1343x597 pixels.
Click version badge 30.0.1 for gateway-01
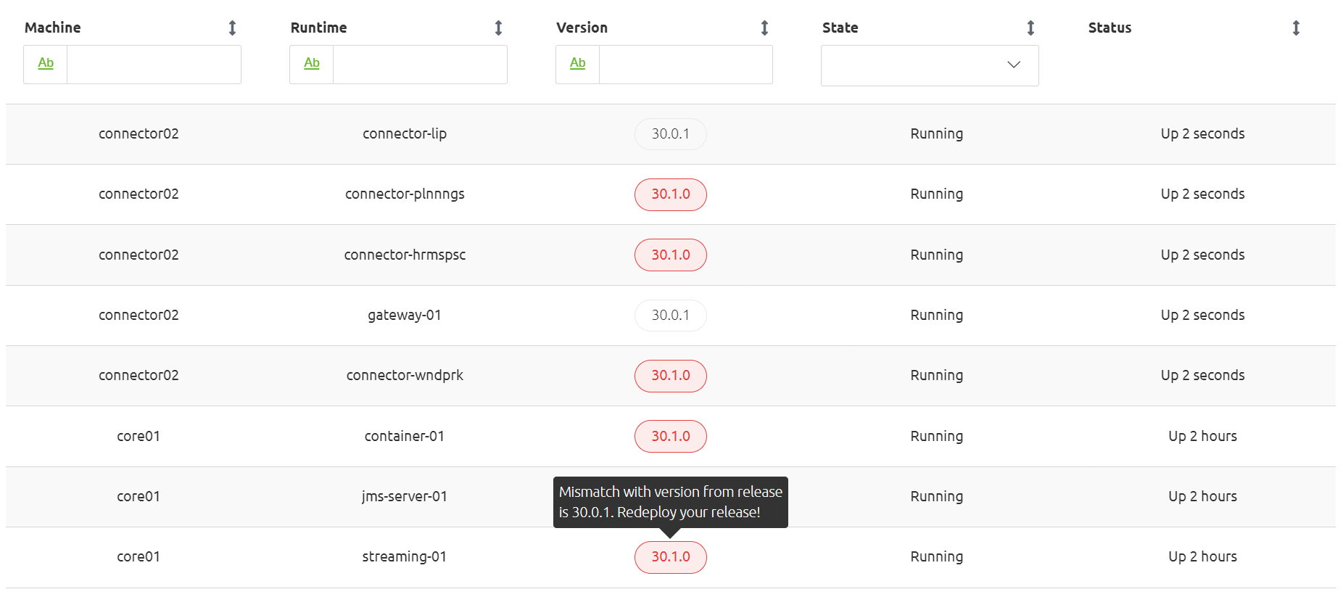pyautogui.click(x=671, y=316)
